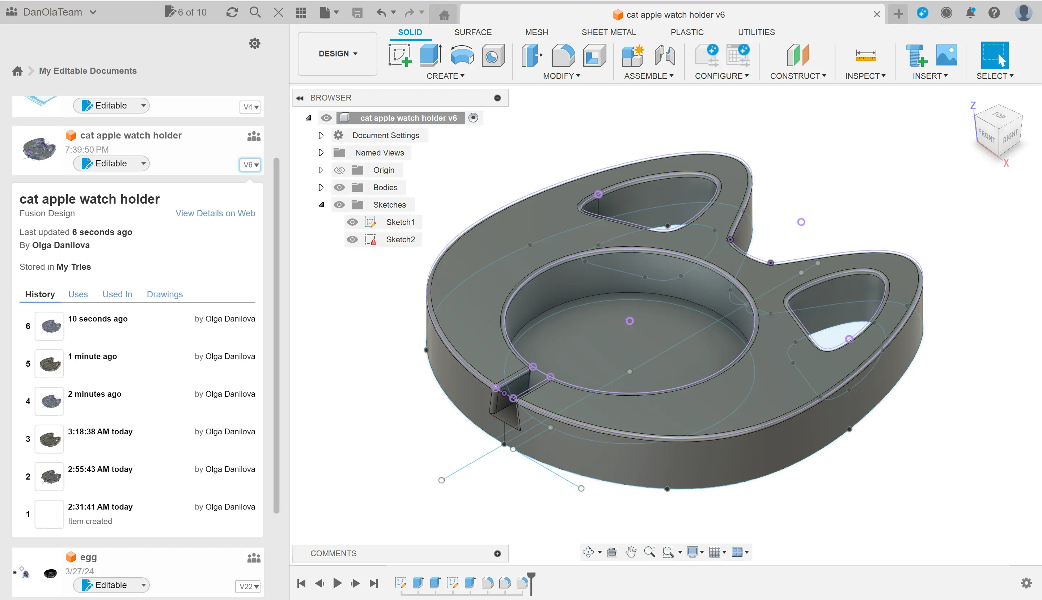The height and width of the screenshot is (600, 1042).
Task: Hide the Sketches folder
Action: click(x=339, y=205)
